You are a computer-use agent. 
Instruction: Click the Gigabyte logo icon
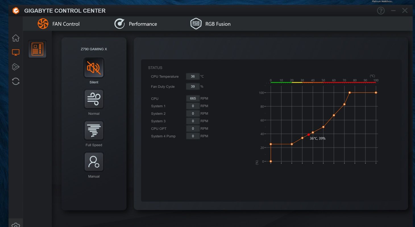click(x=16, y=11)
